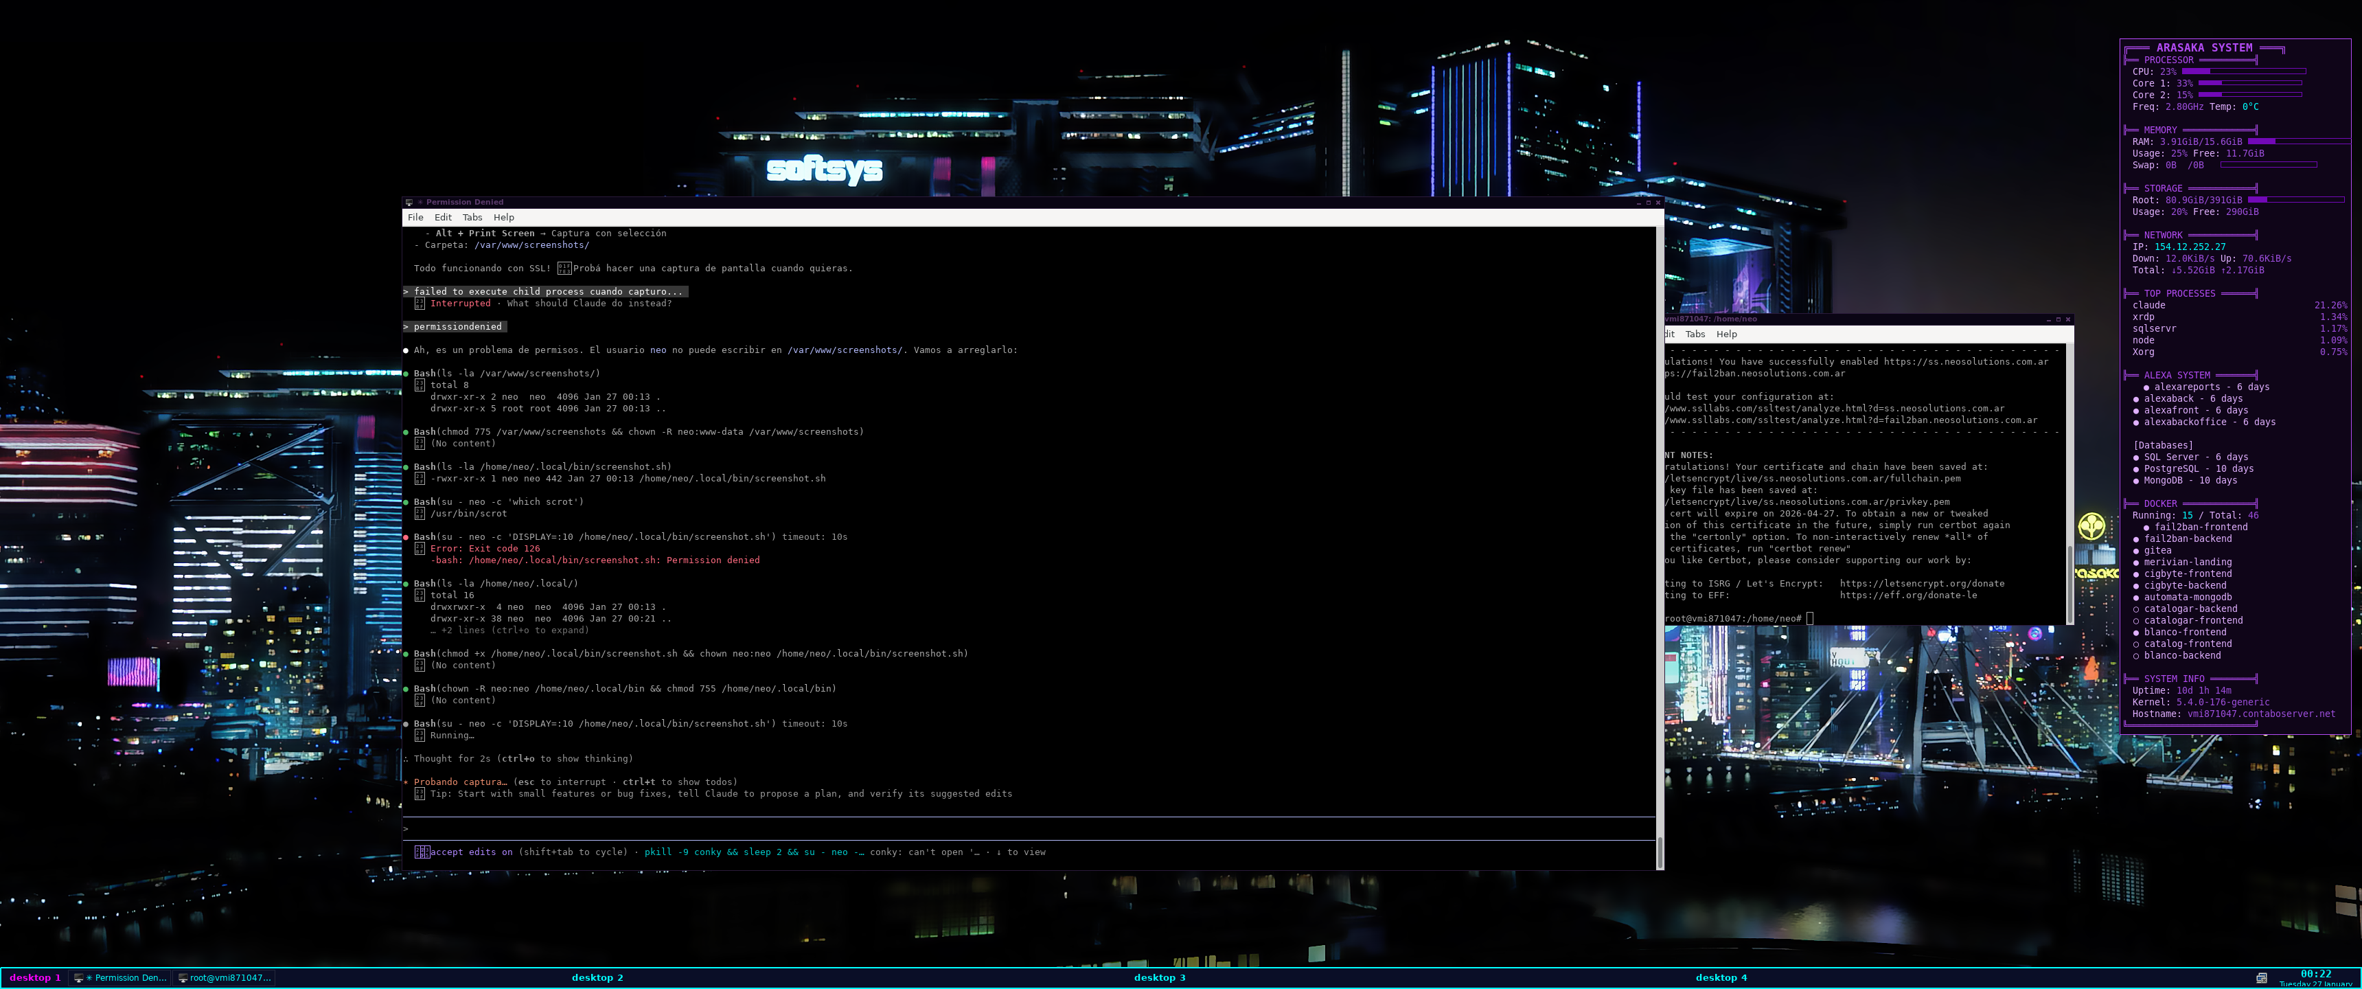This screenshot has width=2362, height=989.
Task: Switch to root@vmi871047 taskbar window
Action: 226,978
